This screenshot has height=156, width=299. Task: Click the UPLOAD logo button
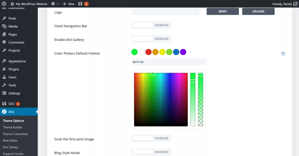pos(258,11)
